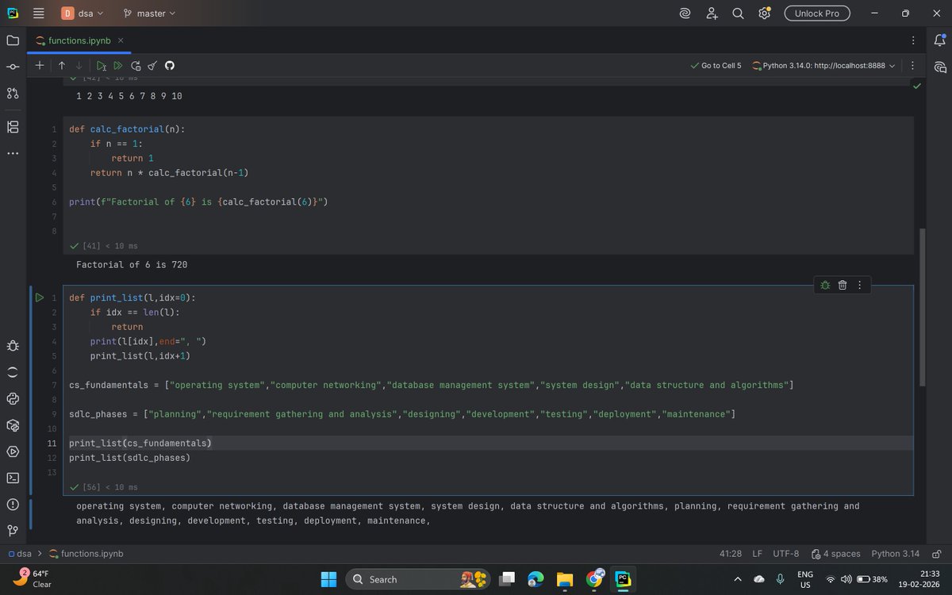Close the functions.ipynb tab

[121, 40]
